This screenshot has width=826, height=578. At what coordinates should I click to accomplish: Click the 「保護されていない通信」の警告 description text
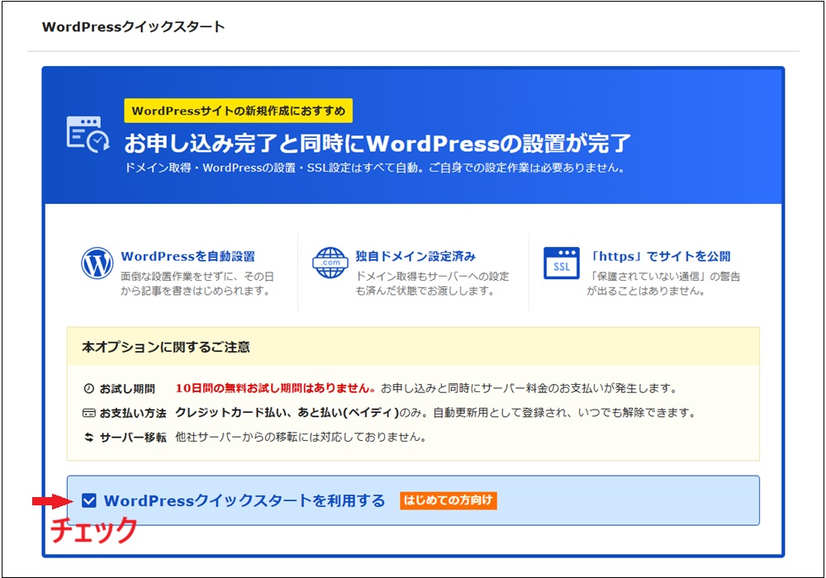coord(664,283)
